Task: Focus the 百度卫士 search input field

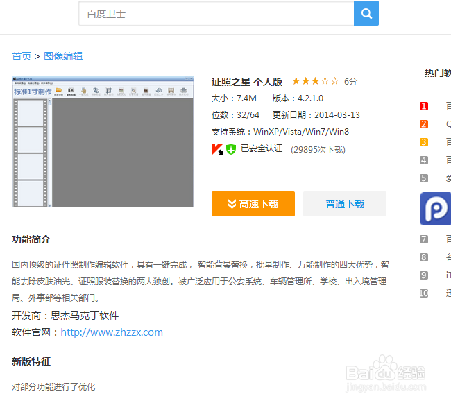Action: pos(216,13)
